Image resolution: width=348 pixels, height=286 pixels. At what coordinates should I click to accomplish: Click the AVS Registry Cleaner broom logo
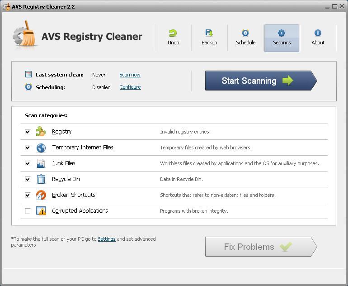(x=24, y=34)
